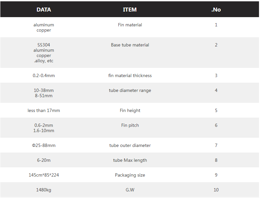This screenshot has width=260, height=198.
Task: Click the 145cm*85*224 value
Action: [44, 175]
